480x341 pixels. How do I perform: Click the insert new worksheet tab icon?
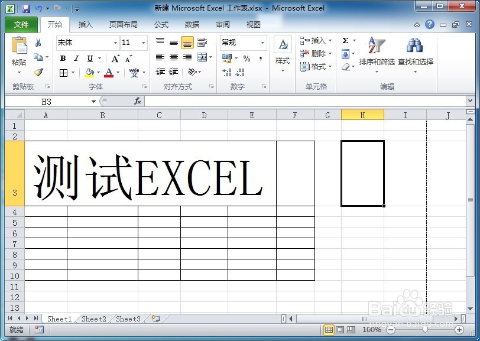pos(156,319)
